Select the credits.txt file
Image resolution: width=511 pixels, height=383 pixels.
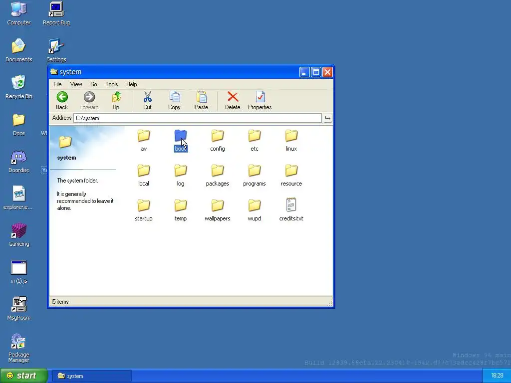click(291, 210)
